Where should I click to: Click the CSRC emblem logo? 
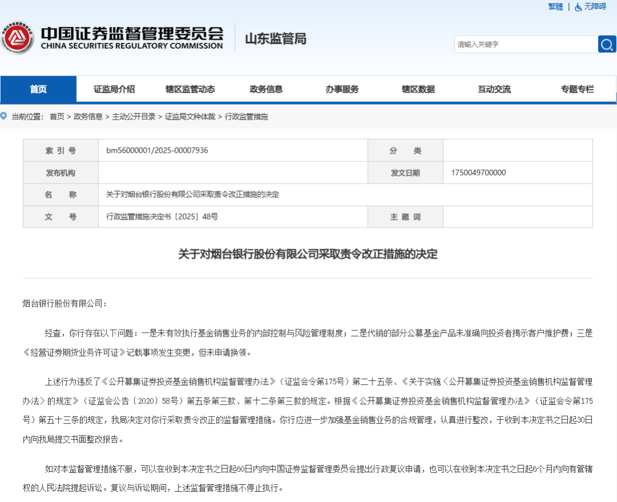pos(17,38)
